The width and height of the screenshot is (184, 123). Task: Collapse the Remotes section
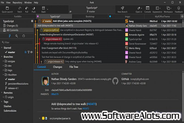(x=2, y=93)
